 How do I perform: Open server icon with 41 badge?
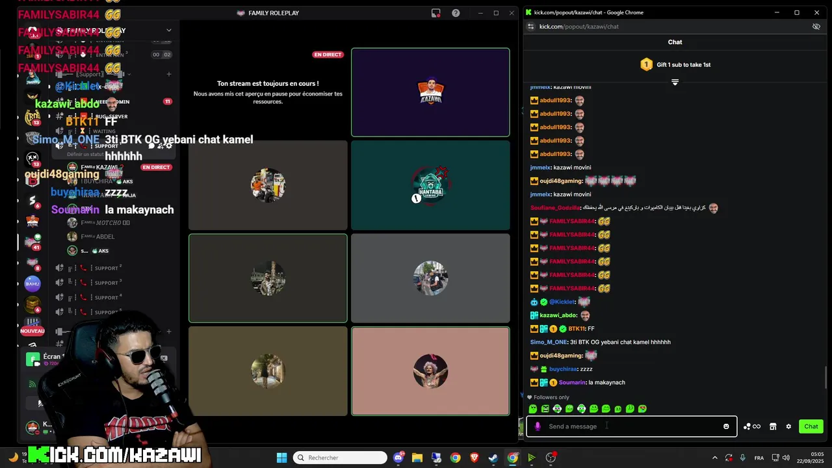tap(32, 241)
